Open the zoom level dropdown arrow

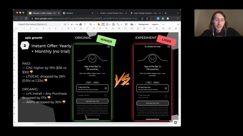94,24
